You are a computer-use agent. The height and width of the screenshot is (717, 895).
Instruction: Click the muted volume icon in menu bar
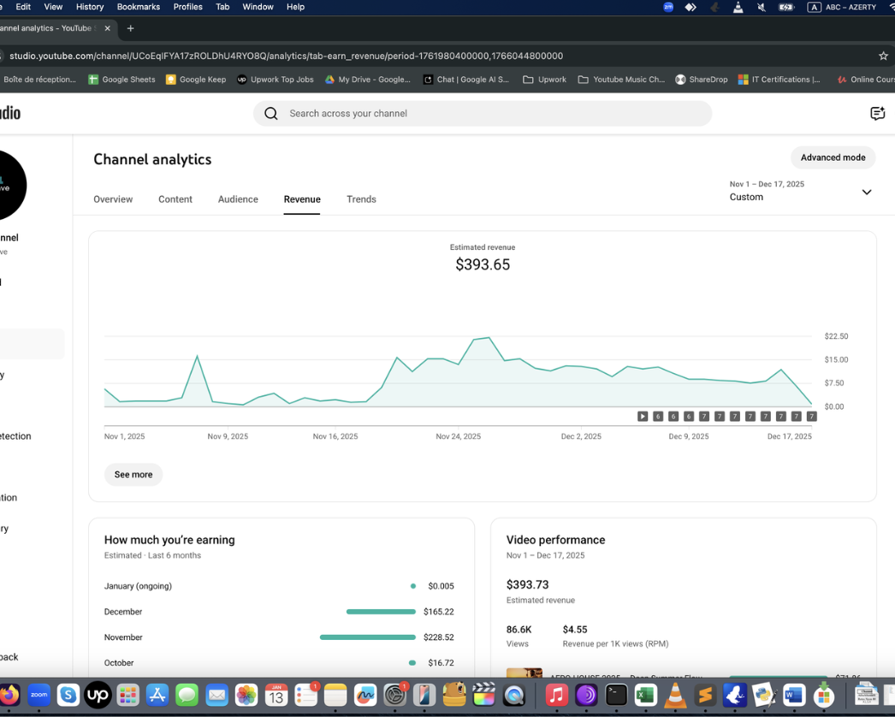point(762,7)
